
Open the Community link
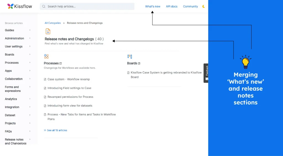(190, 7)
